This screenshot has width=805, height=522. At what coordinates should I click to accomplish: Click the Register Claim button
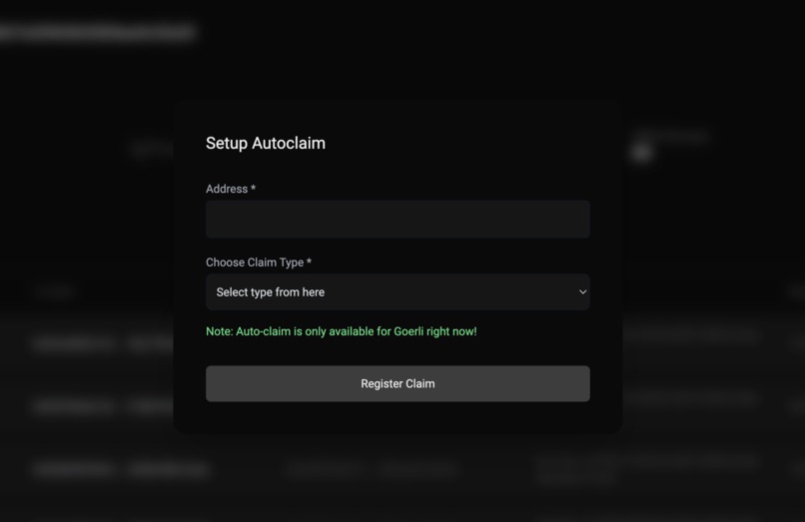(x=398, y=383)
